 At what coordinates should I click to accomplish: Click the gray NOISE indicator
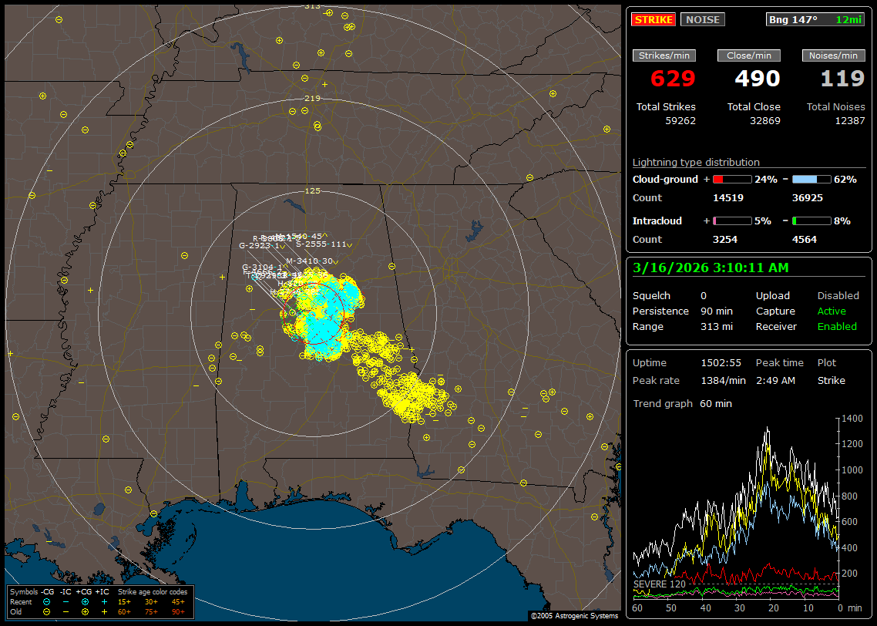click(702, 19)
